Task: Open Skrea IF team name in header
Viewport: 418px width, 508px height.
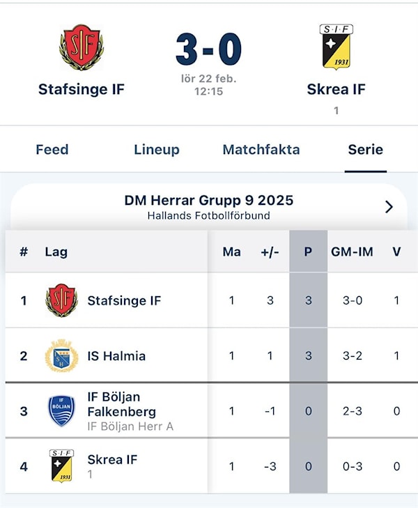Action: tap(336, 89)
